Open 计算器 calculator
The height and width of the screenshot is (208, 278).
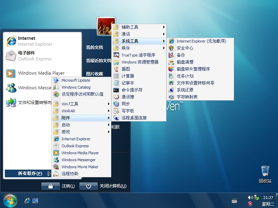pyautogui.click(x=139, y=76)
